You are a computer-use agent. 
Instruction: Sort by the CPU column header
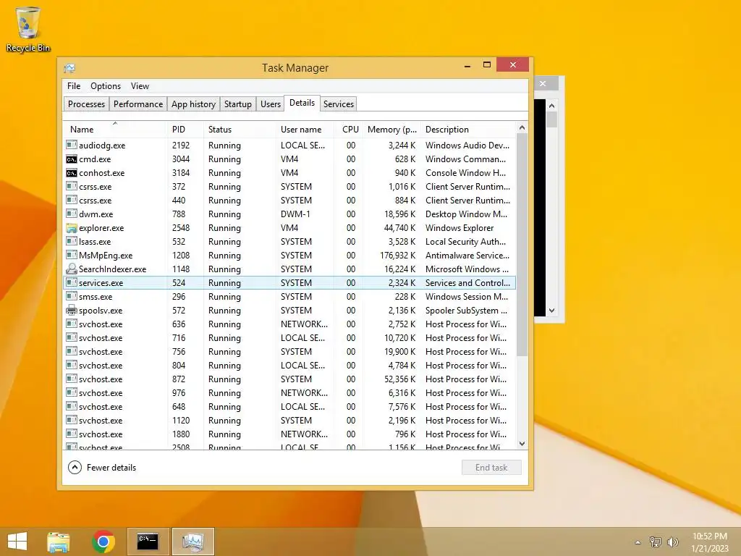[x=349, y=129]
